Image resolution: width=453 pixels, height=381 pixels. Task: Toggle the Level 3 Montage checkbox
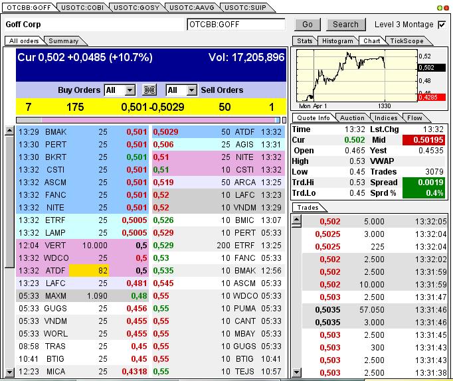pos(442,25)
